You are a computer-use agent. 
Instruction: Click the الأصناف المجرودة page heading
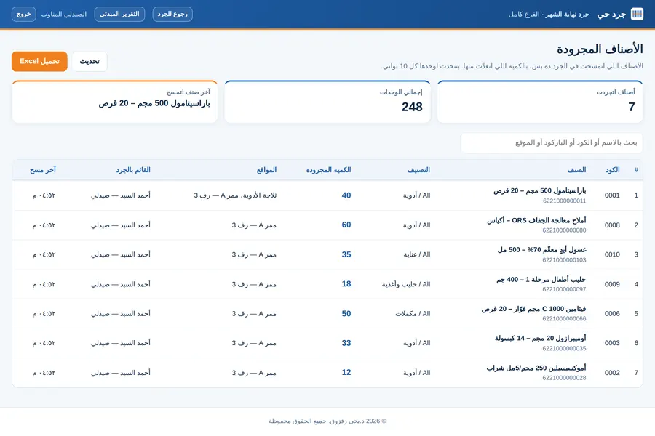[600, 49]
